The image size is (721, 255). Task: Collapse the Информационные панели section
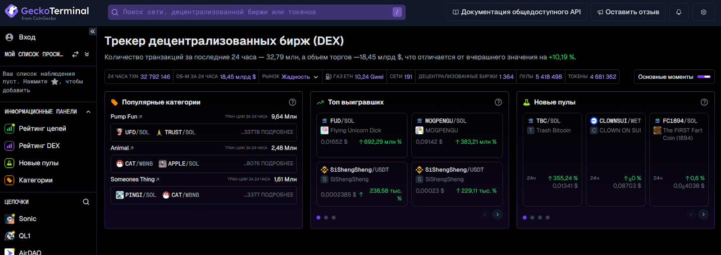point(88,112)
